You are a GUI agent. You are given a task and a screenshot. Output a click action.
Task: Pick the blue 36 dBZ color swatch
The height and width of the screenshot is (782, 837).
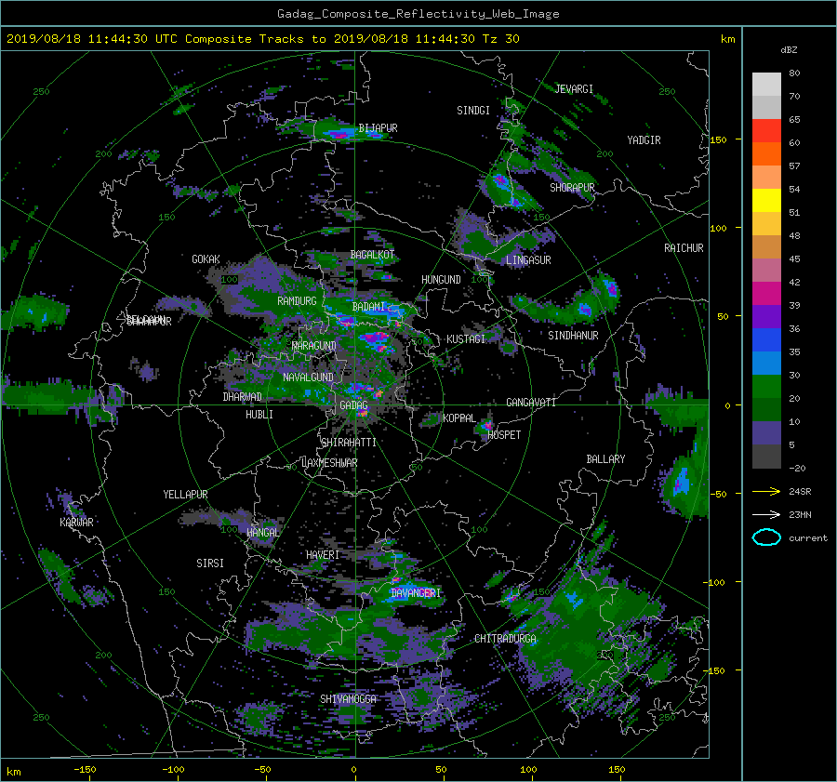tap(766, 339)
